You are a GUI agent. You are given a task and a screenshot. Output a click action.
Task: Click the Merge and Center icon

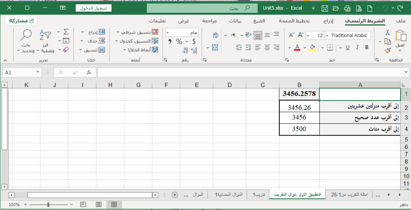point(215,48)
